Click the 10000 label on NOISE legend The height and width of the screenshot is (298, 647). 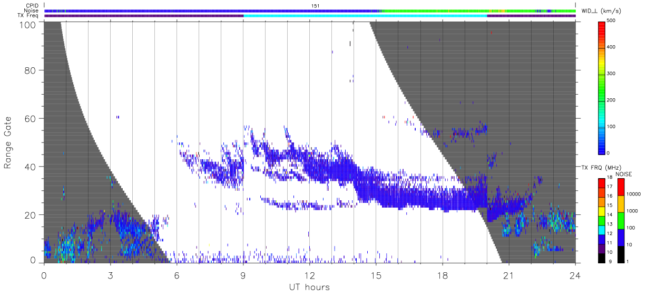coord(634,195)
